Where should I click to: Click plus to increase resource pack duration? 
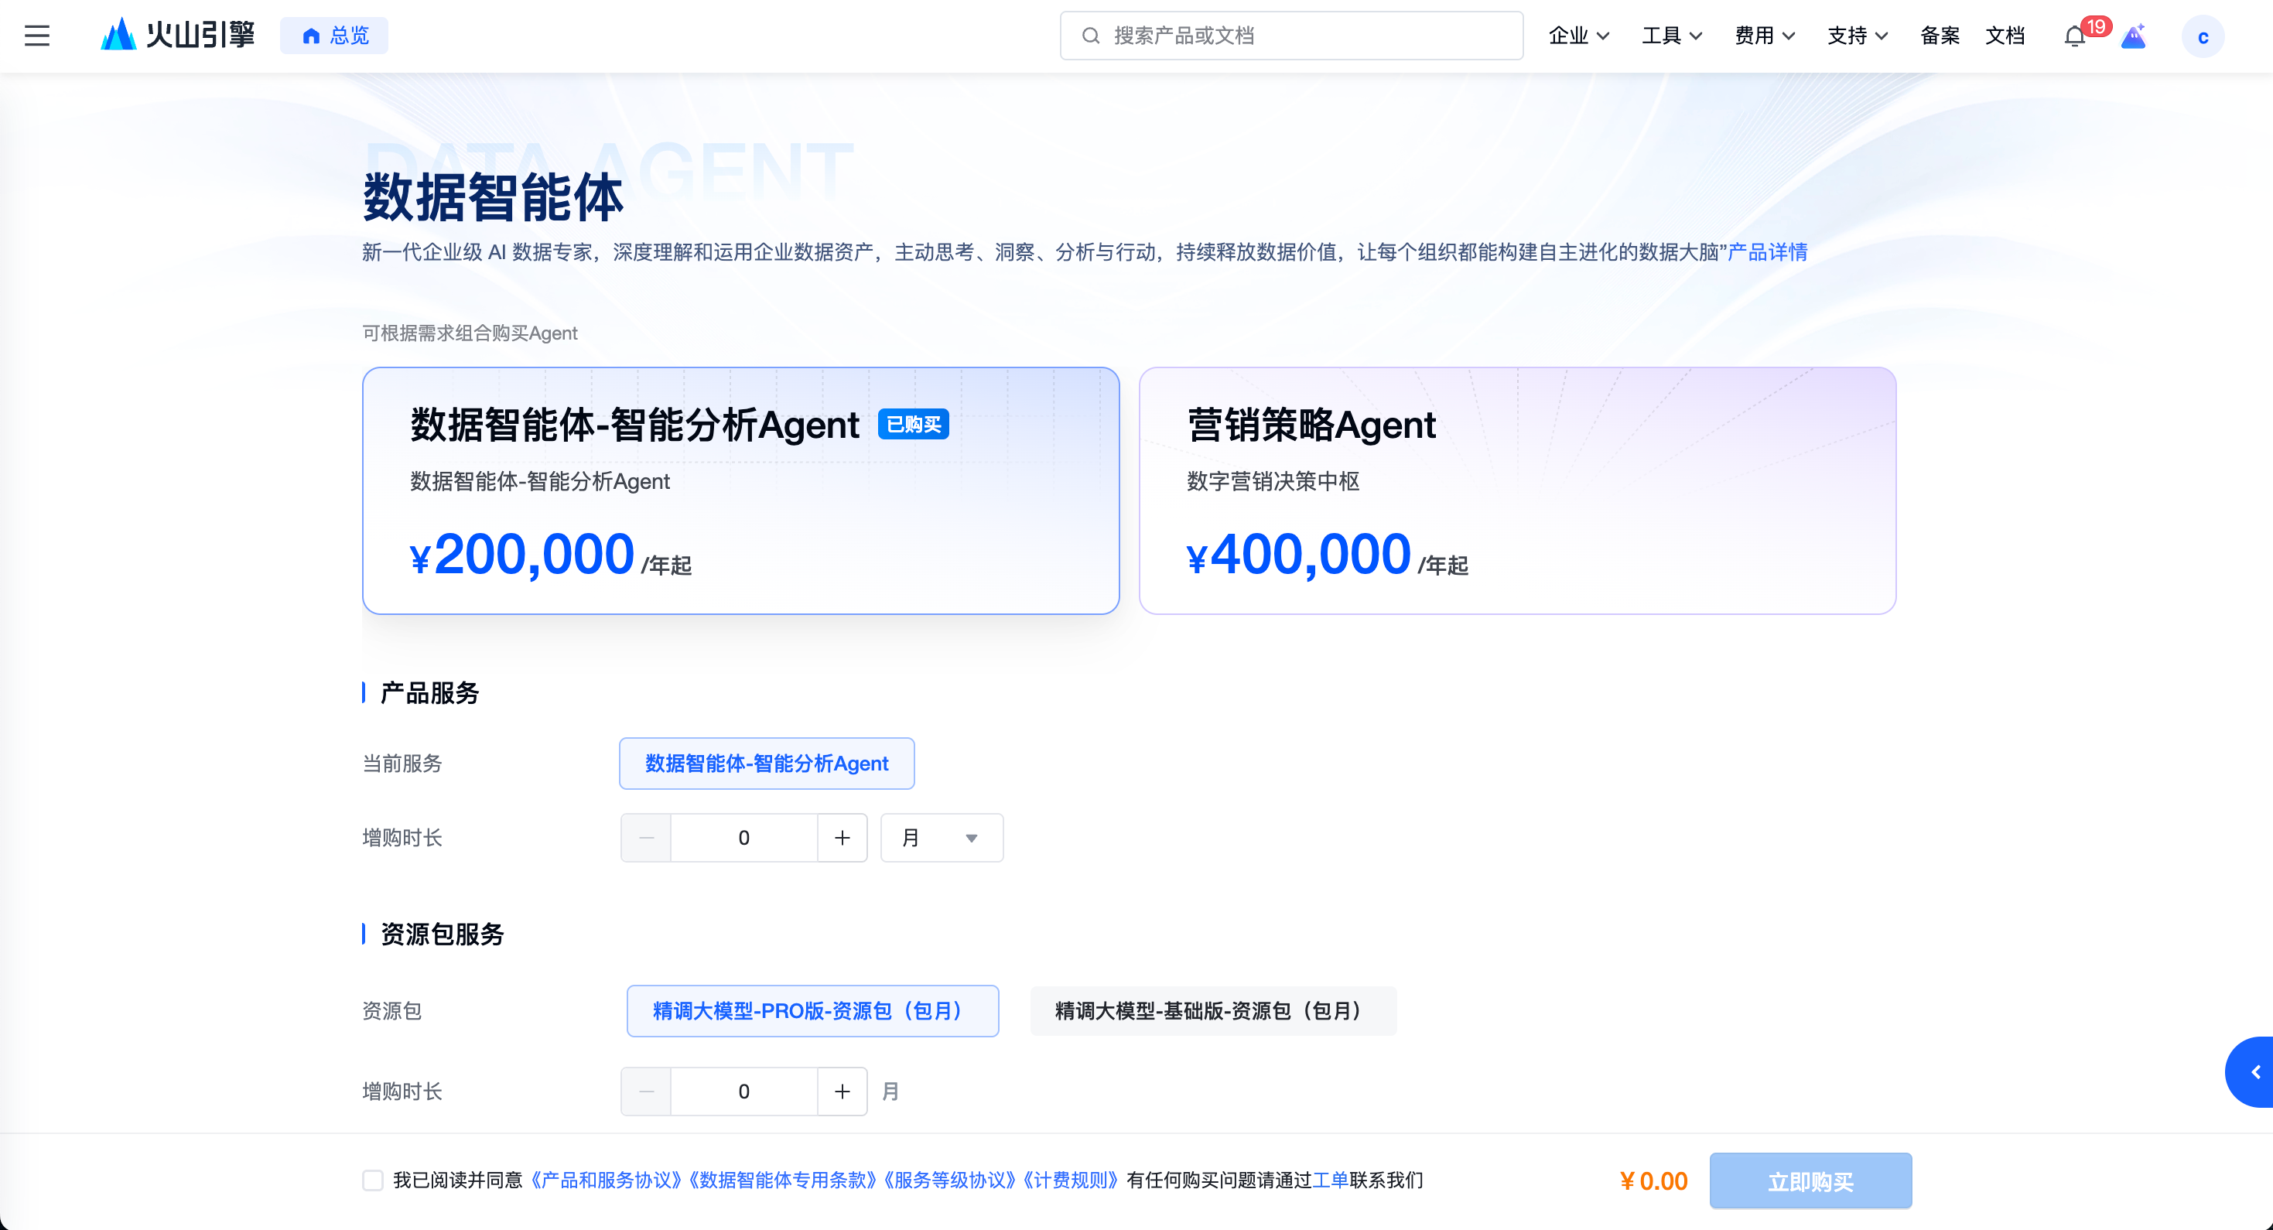842,1092
